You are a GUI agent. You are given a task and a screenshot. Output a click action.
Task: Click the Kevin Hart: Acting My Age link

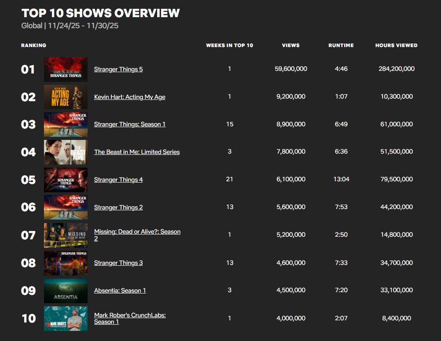tap(129, 97)
